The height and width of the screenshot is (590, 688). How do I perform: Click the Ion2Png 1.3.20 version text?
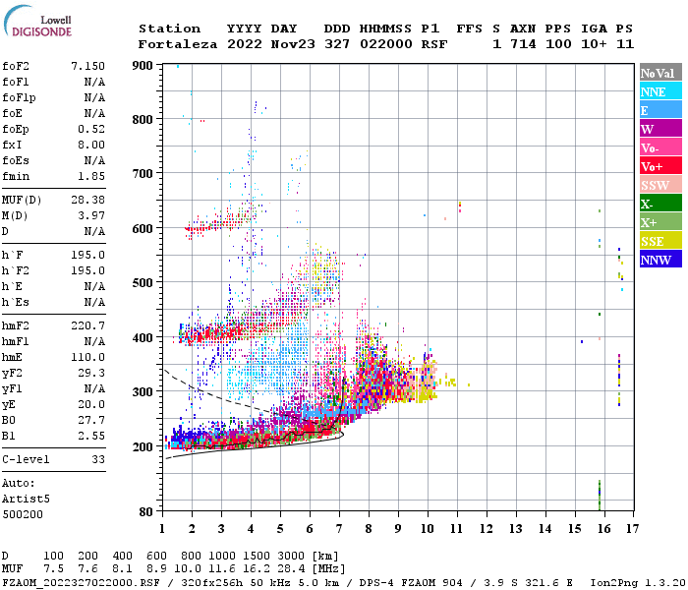pos(639,582)
